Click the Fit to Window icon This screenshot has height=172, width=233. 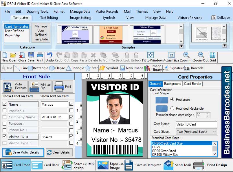click(x=150, y=55)
